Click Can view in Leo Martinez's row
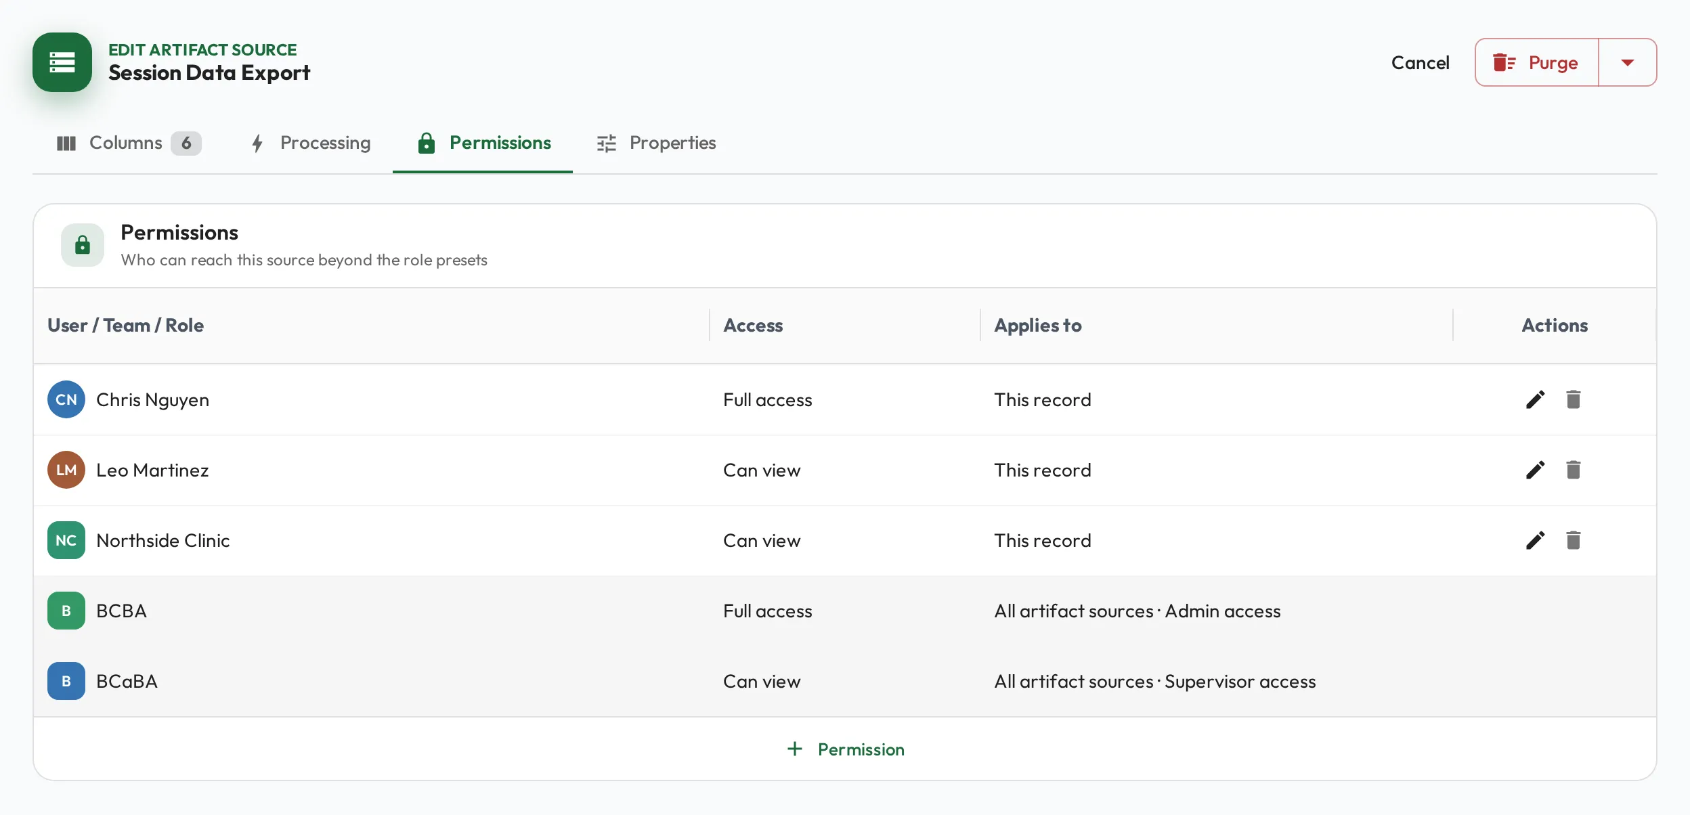The height and width of the screenshot is (815, 1690). [762, 470]
